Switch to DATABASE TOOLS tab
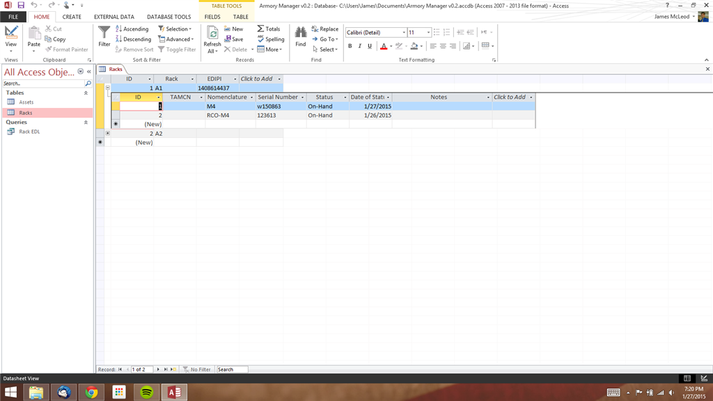 click(x=169, y=17)
